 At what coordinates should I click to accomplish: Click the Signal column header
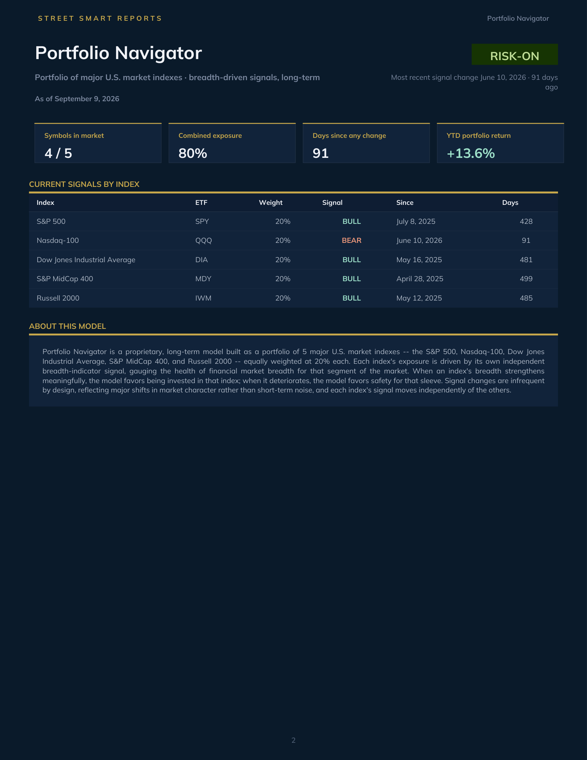click(332, 202)
